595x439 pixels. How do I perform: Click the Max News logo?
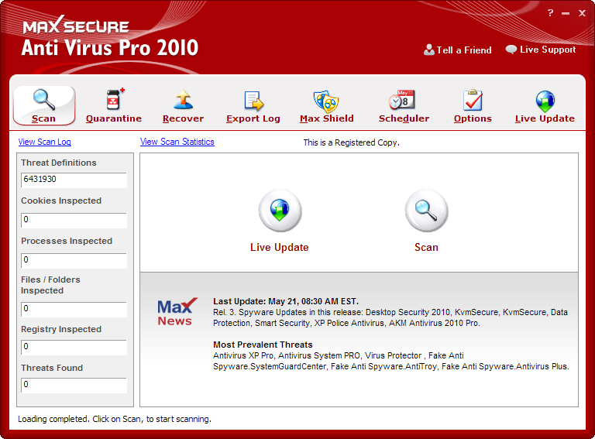177,311
